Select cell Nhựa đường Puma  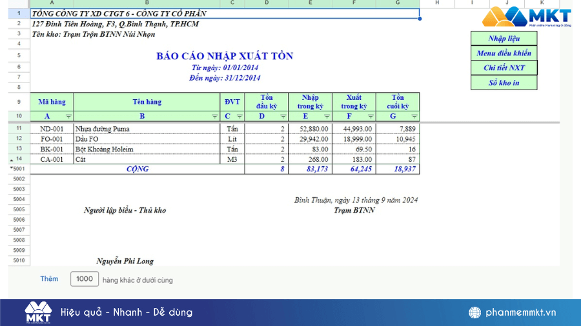point(147,129)
